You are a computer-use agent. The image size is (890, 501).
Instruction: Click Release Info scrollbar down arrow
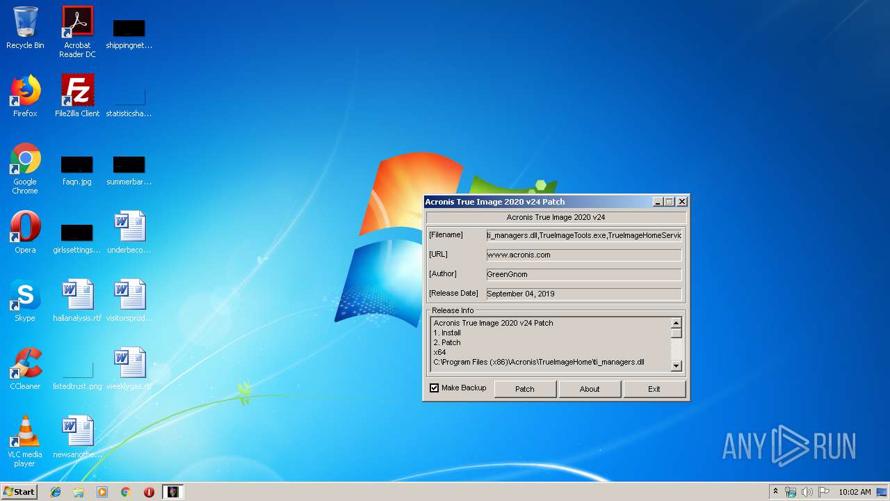point(677,366)
